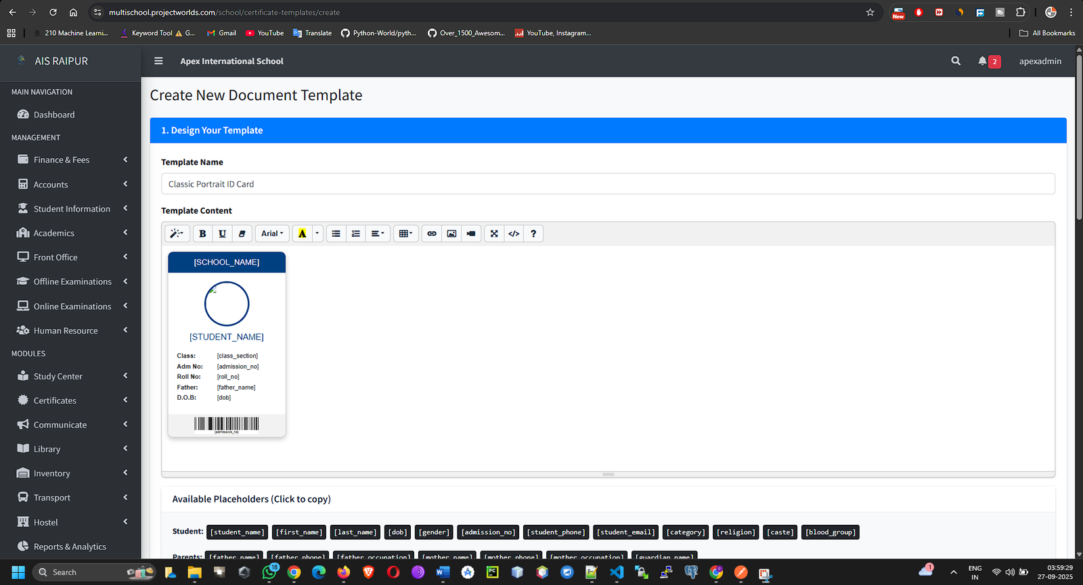Insert an unordered bullet list
1083x585 pixels.
336,234
